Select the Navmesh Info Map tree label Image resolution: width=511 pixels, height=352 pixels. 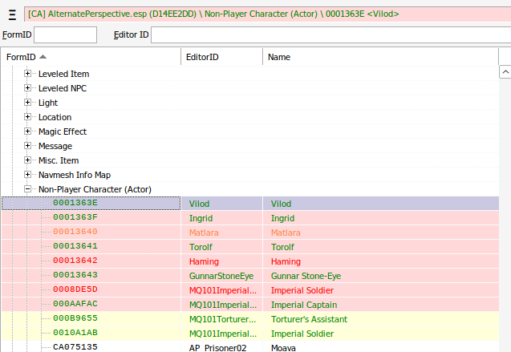tap(75, 175)
